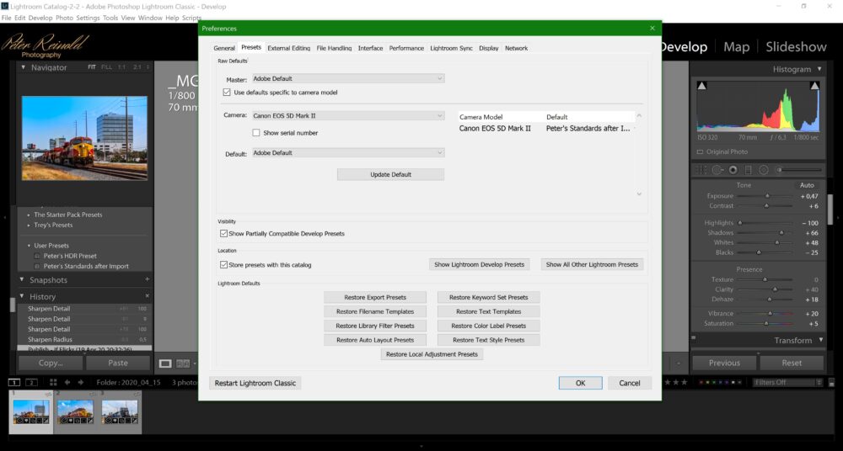The height and width of the screenshot is (451, 843).
Task: Select the Red Eye Correction tool
Action: 733,169
